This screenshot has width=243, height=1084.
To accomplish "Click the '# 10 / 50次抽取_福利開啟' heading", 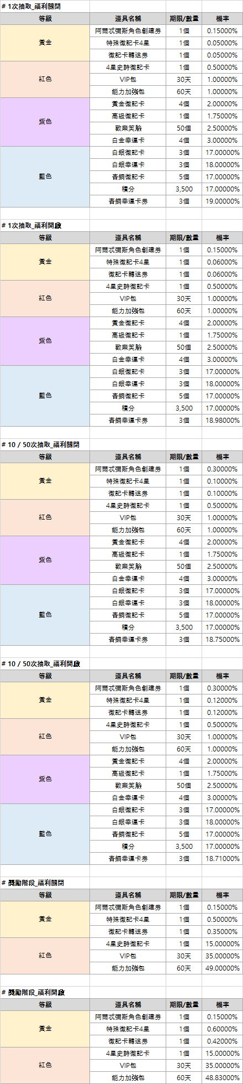I will coord(40,663).
